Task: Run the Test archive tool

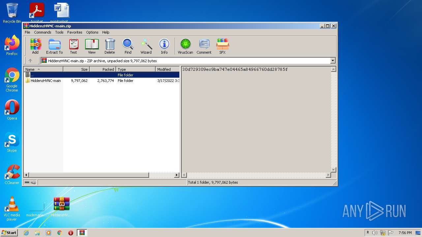Action: click(x=74, y=46)
